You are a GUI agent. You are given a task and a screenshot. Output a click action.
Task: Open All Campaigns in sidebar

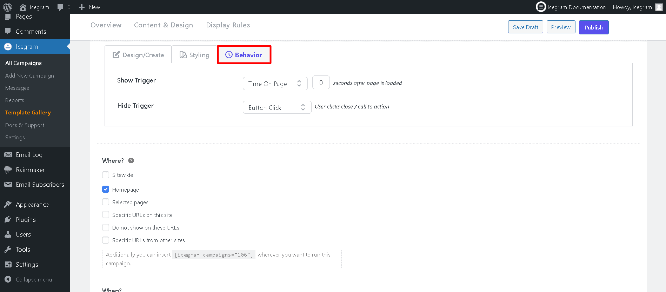24,63
